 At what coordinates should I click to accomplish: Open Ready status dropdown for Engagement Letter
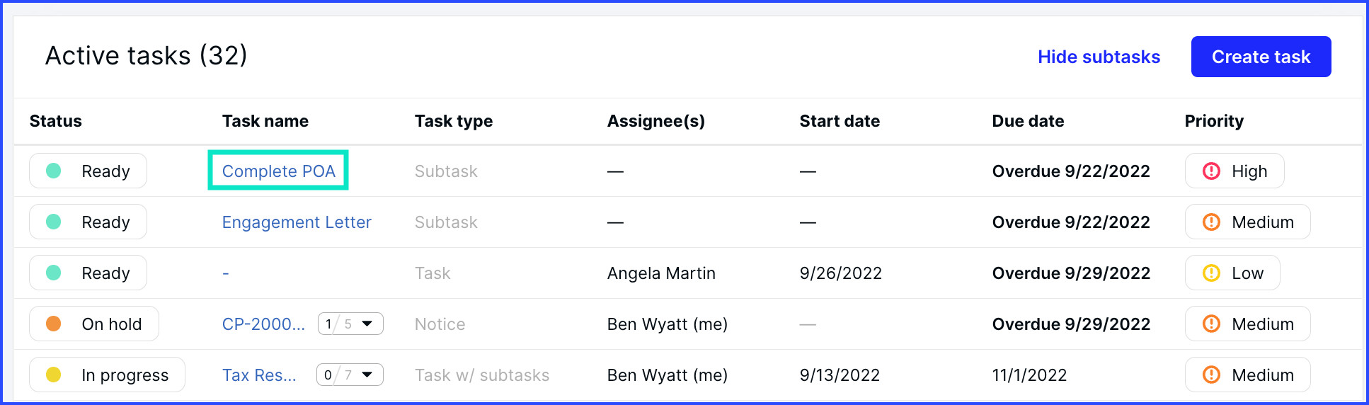pyautogui.click(x=88, y=222)
